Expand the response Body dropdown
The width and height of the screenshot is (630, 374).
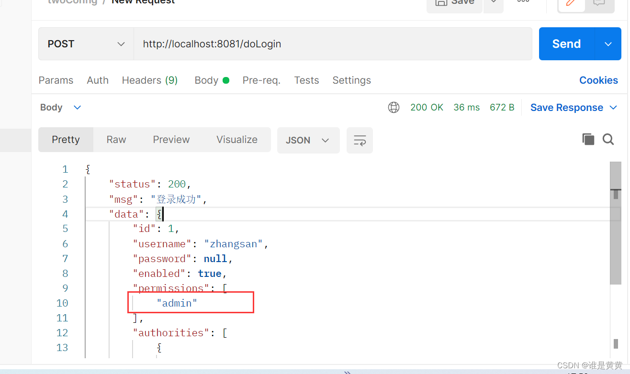(x=61, y=108)
